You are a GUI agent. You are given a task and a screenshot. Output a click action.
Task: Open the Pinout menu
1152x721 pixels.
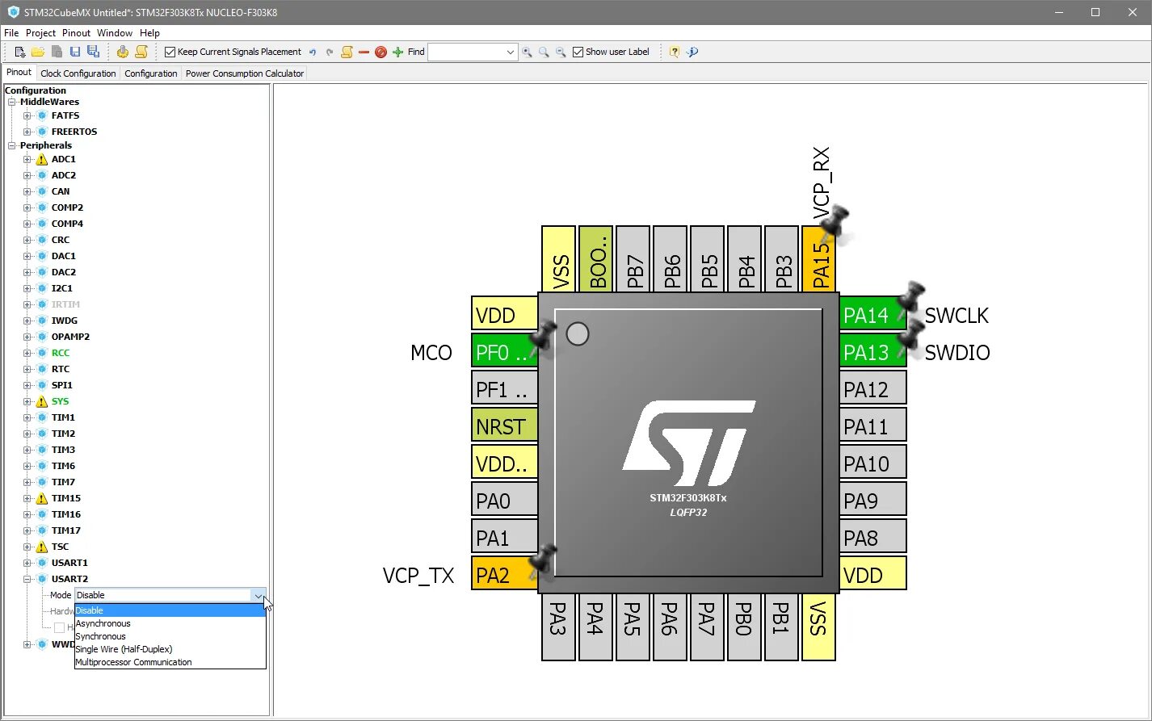point(76,33)
